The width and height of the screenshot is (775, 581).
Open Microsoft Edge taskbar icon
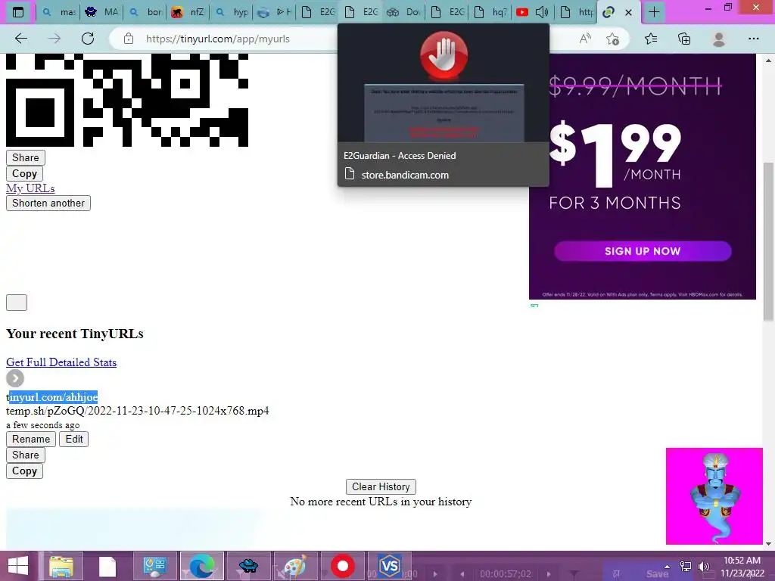(x=201, y=566)
